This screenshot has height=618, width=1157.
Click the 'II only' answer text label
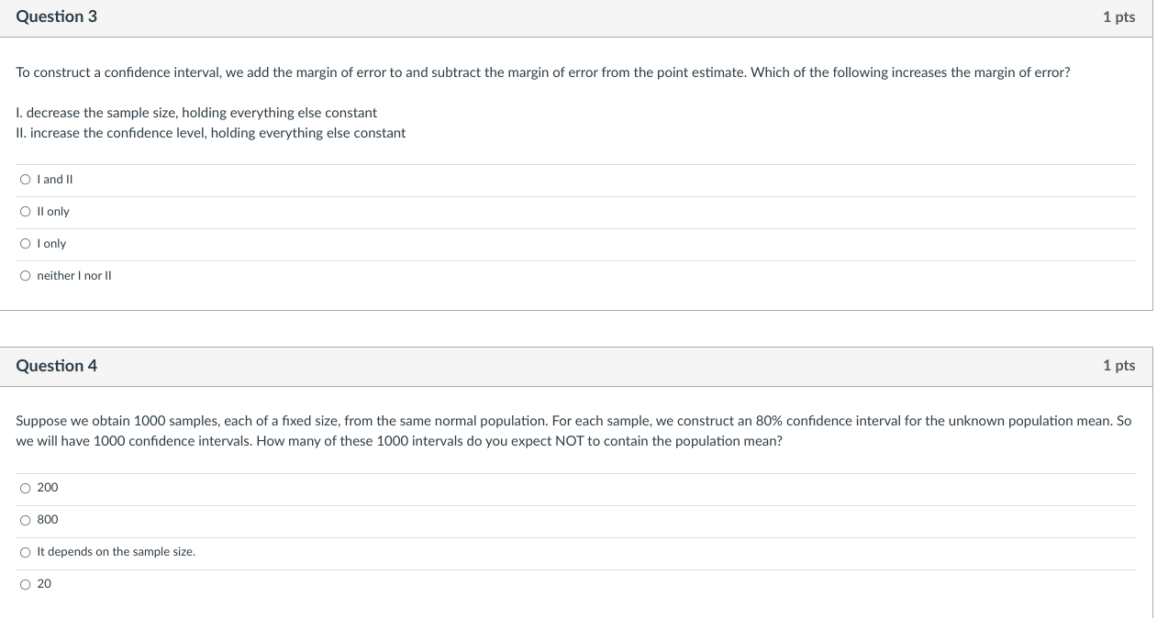[53, 212]
